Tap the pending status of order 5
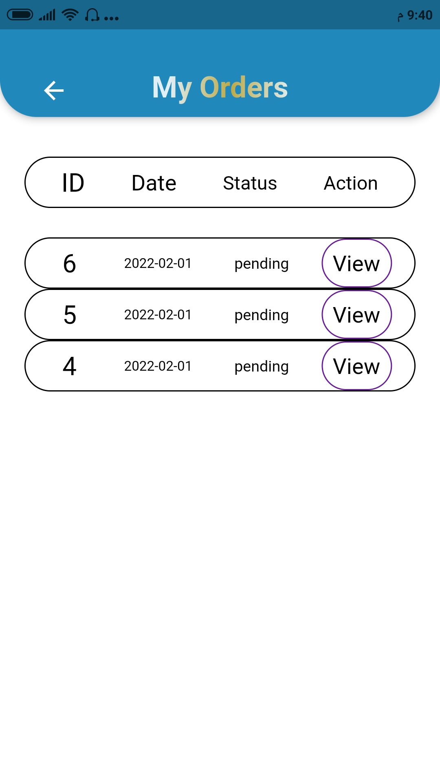The height and width of the screenshot is (783, 440). pos(262,315)
